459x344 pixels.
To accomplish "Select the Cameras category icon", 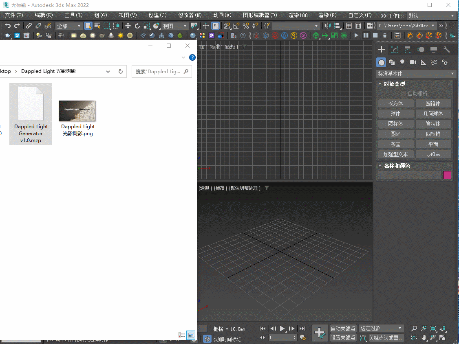I will tap(413, 63).
